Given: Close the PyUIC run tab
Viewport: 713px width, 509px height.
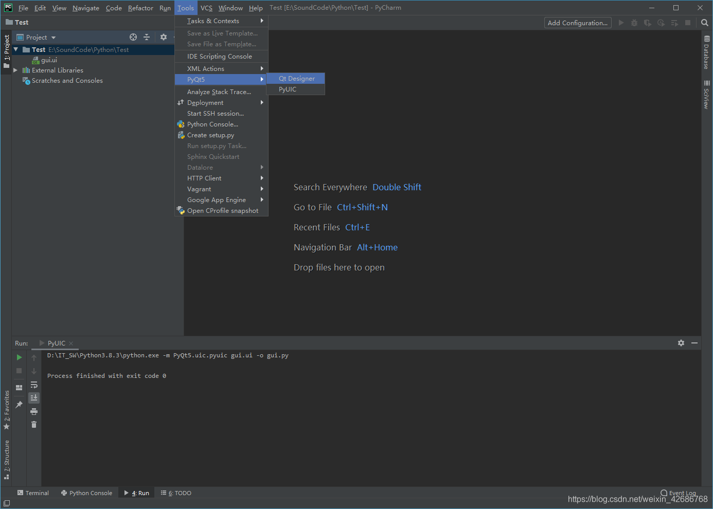Looking at the screenshot, I should pos(71,343).
